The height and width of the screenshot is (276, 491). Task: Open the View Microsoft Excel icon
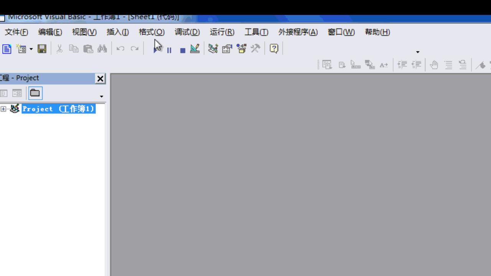coord(7,49)
